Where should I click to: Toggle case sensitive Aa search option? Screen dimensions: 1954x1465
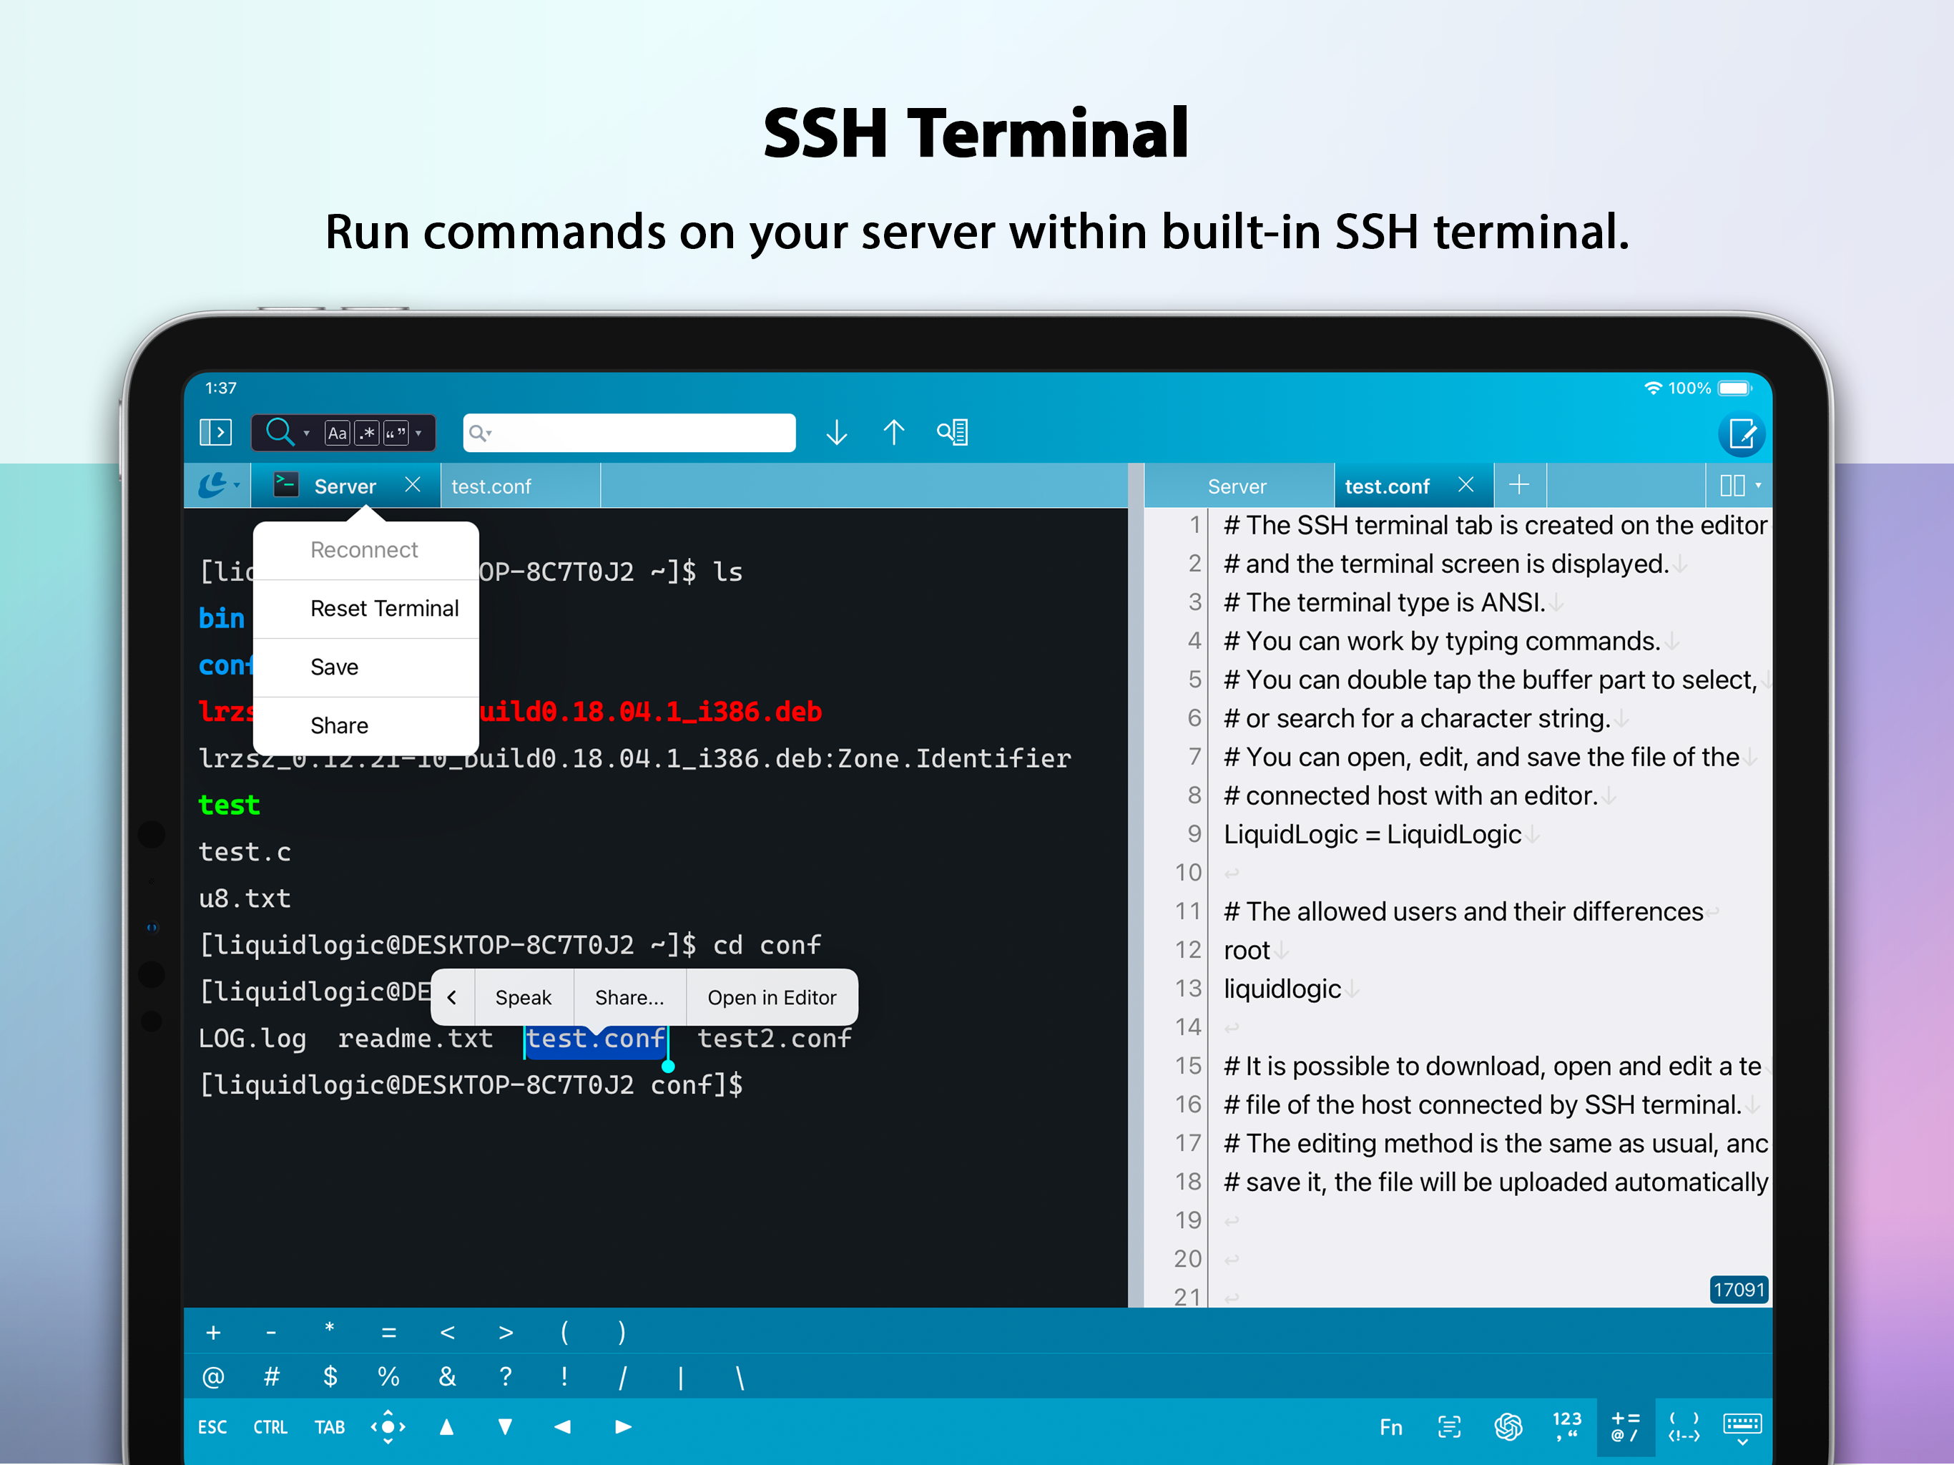(x=337, y=433)
